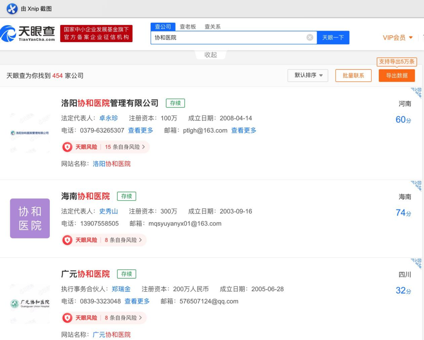Click 查看更多 next to email ptlgh@163.com

244,130
